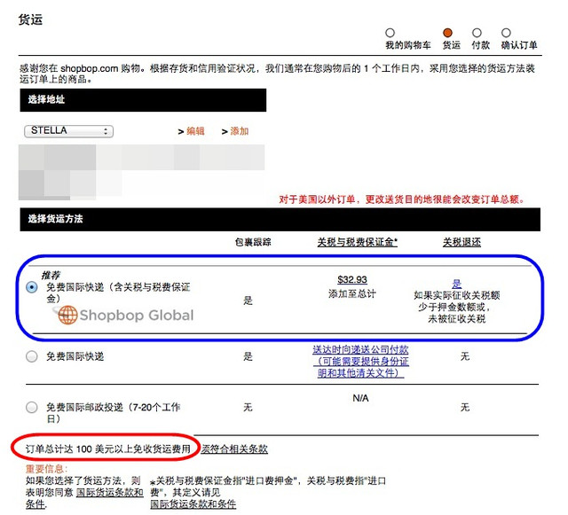Select the recommended 免费国际快递 with duties deposit option

(32, 287)
